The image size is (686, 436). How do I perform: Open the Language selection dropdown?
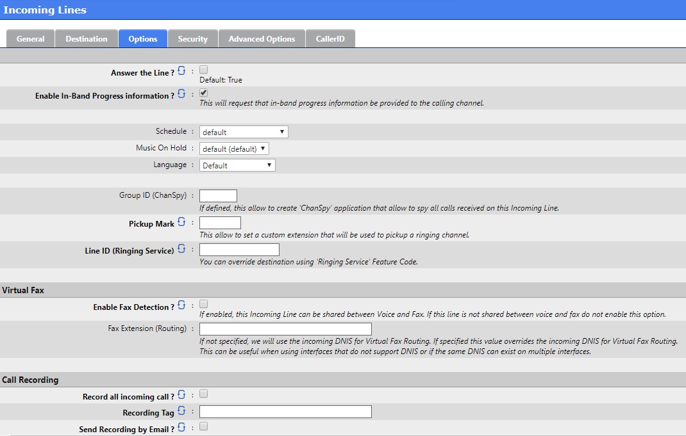pyautogui.click(x=237, y=165)
